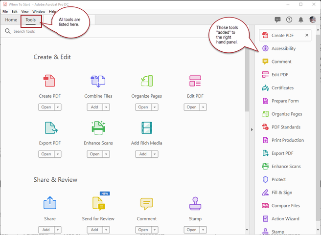Click the Organize Pages tool icon in the main grid
Image resolution: width=321 pixels, height=235 pixels.
coord(147,81)
